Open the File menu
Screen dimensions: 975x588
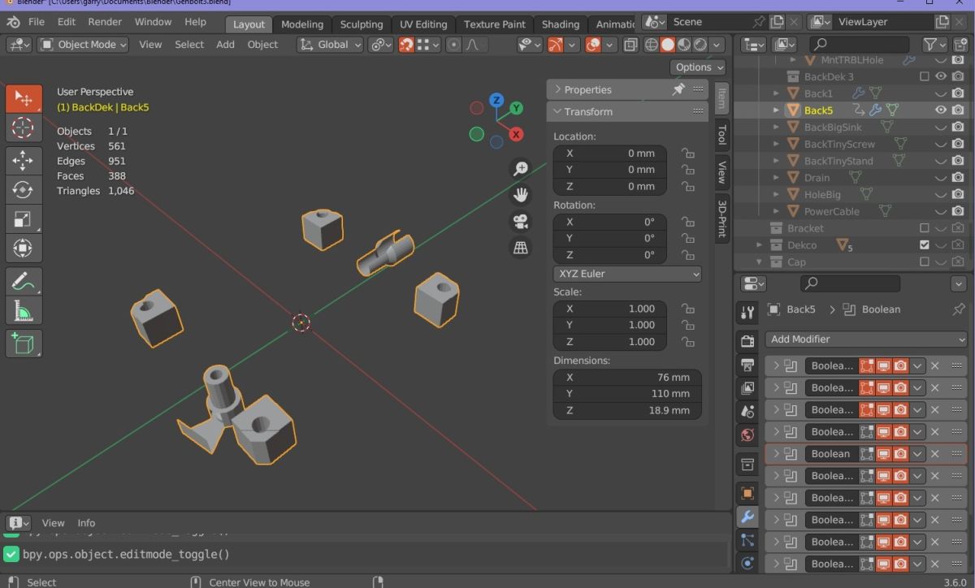37,22
